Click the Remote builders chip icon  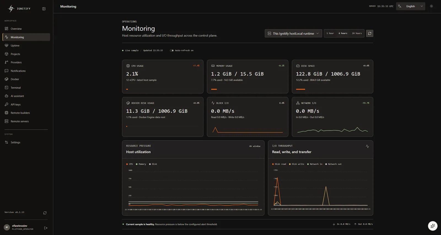point(7,113)
